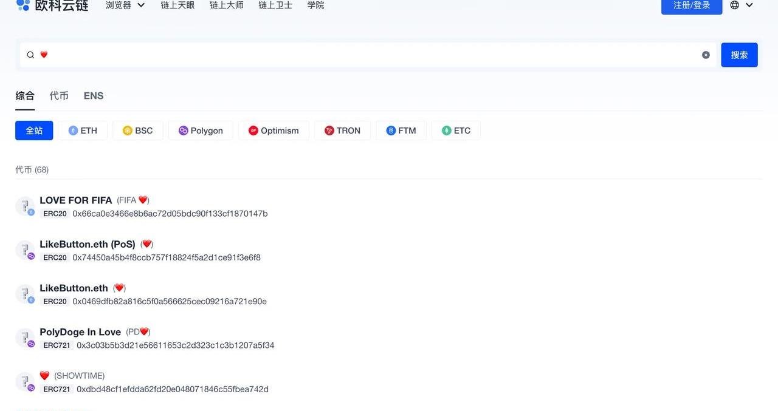Clear the search text with X icon
Screen dimensions: 778x411
[x=706, y=55]
